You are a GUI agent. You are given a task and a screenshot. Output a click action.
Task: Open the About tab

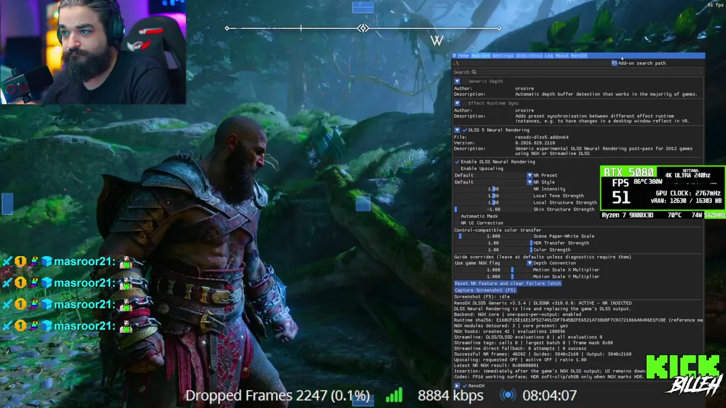click(x=562, y=56)
